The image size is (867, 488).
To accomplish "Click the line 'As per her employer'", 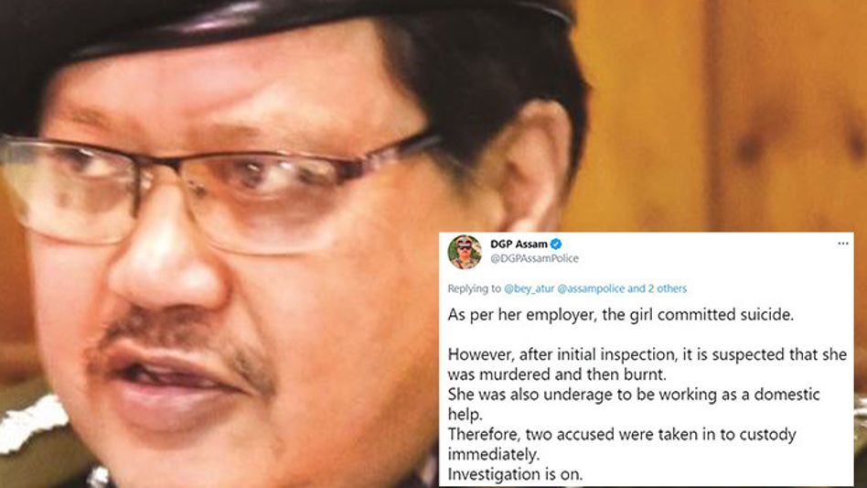I will coord(620,315).
